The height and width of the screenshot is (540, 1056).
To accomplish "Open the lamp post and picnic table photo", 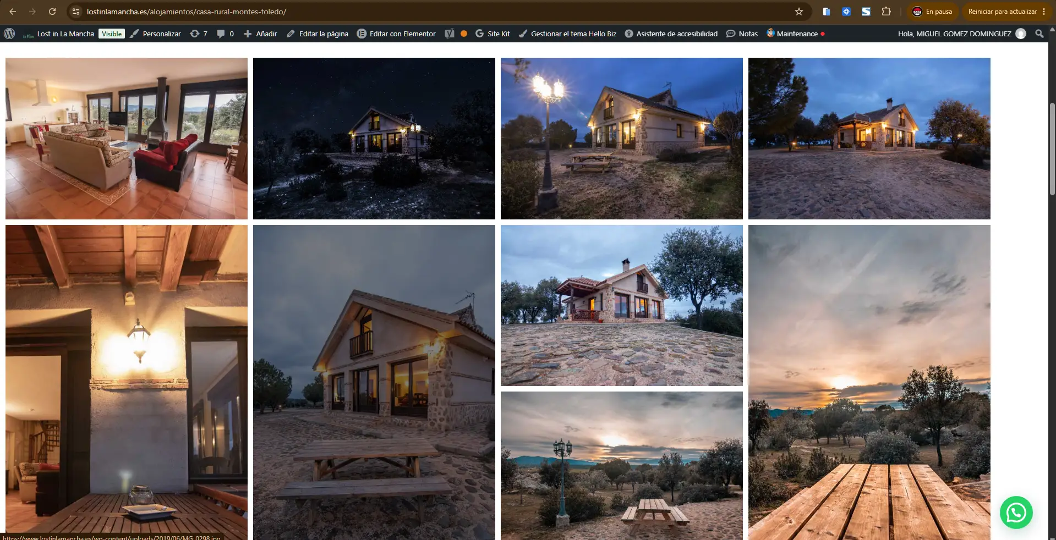I will click(x=622, y=466).
